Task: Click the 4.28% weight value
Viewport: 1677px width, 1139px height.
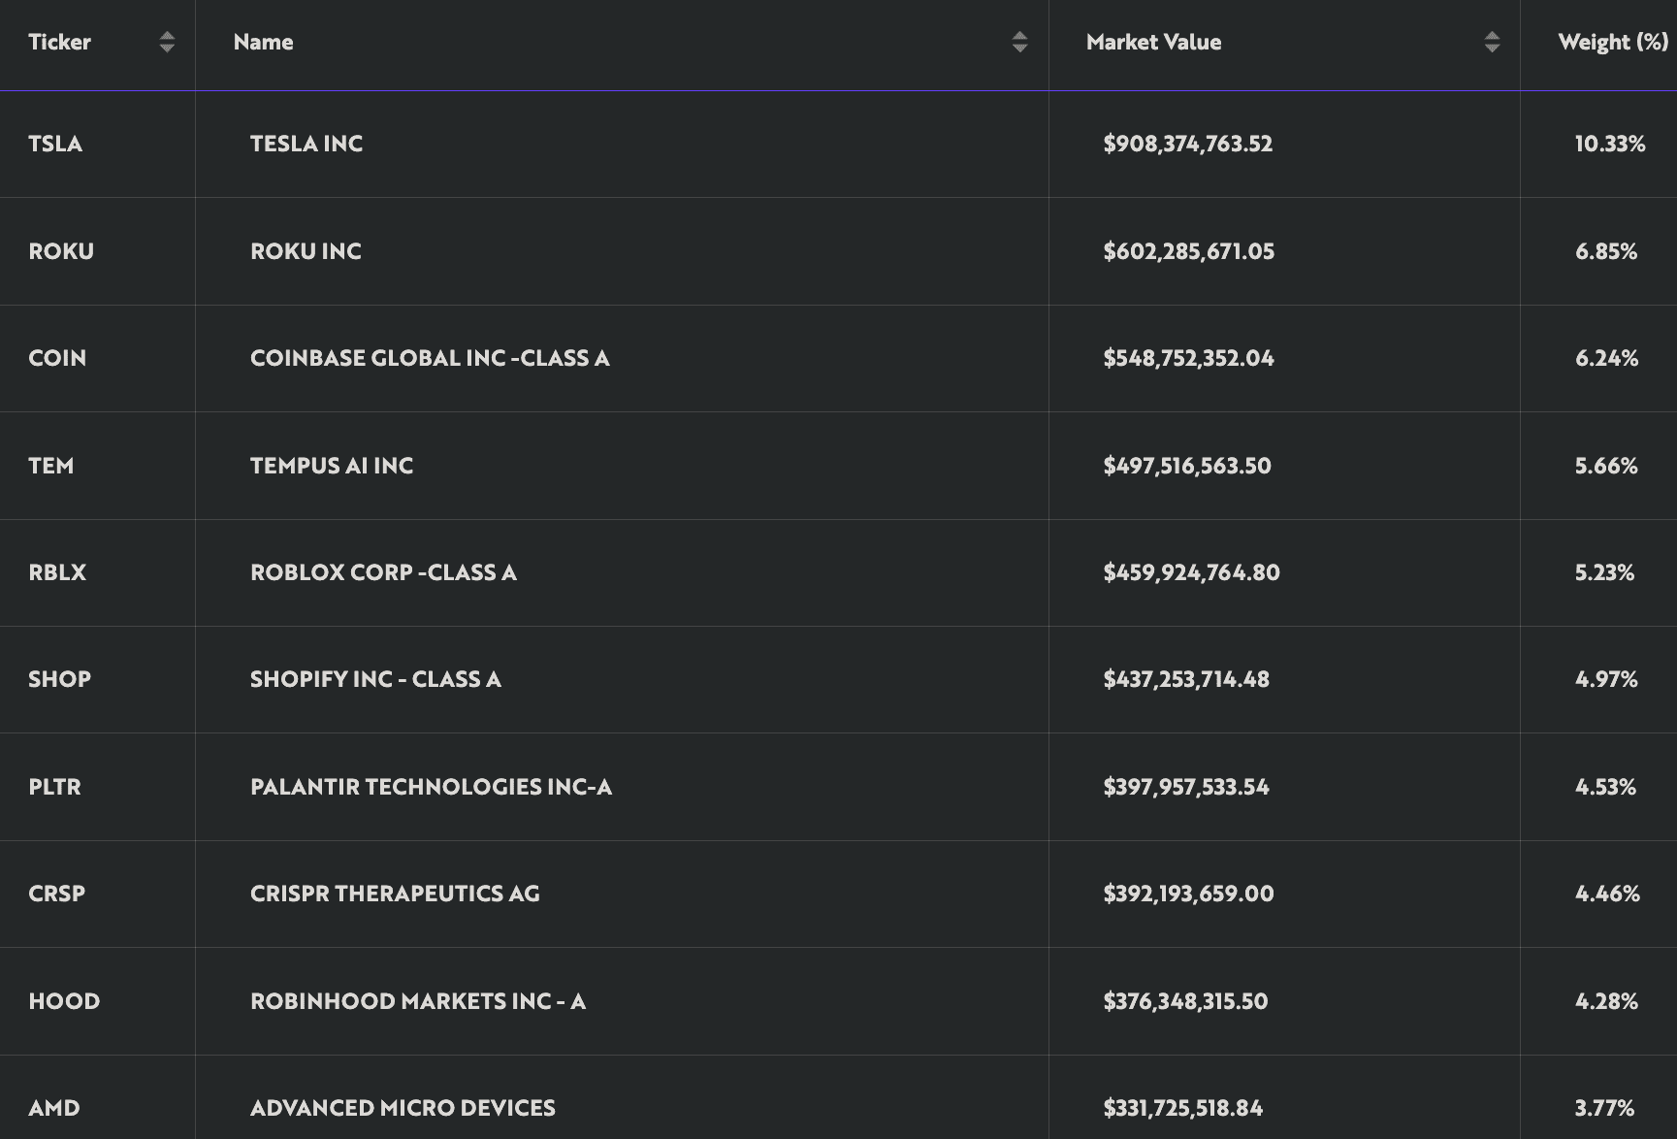Action: click(x=1606, y=1001)
